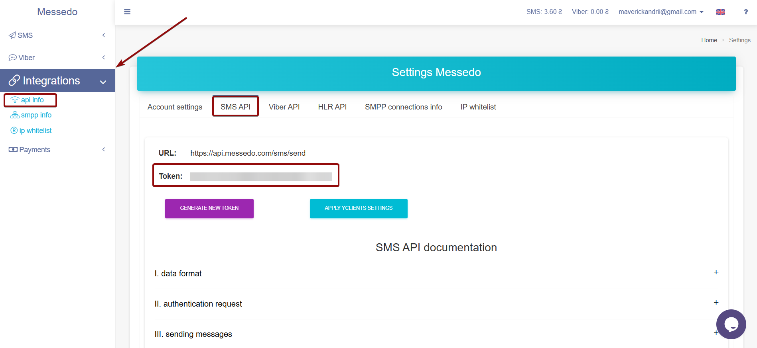Open ip whitelist sidebar link

click(x=35, y=131)
